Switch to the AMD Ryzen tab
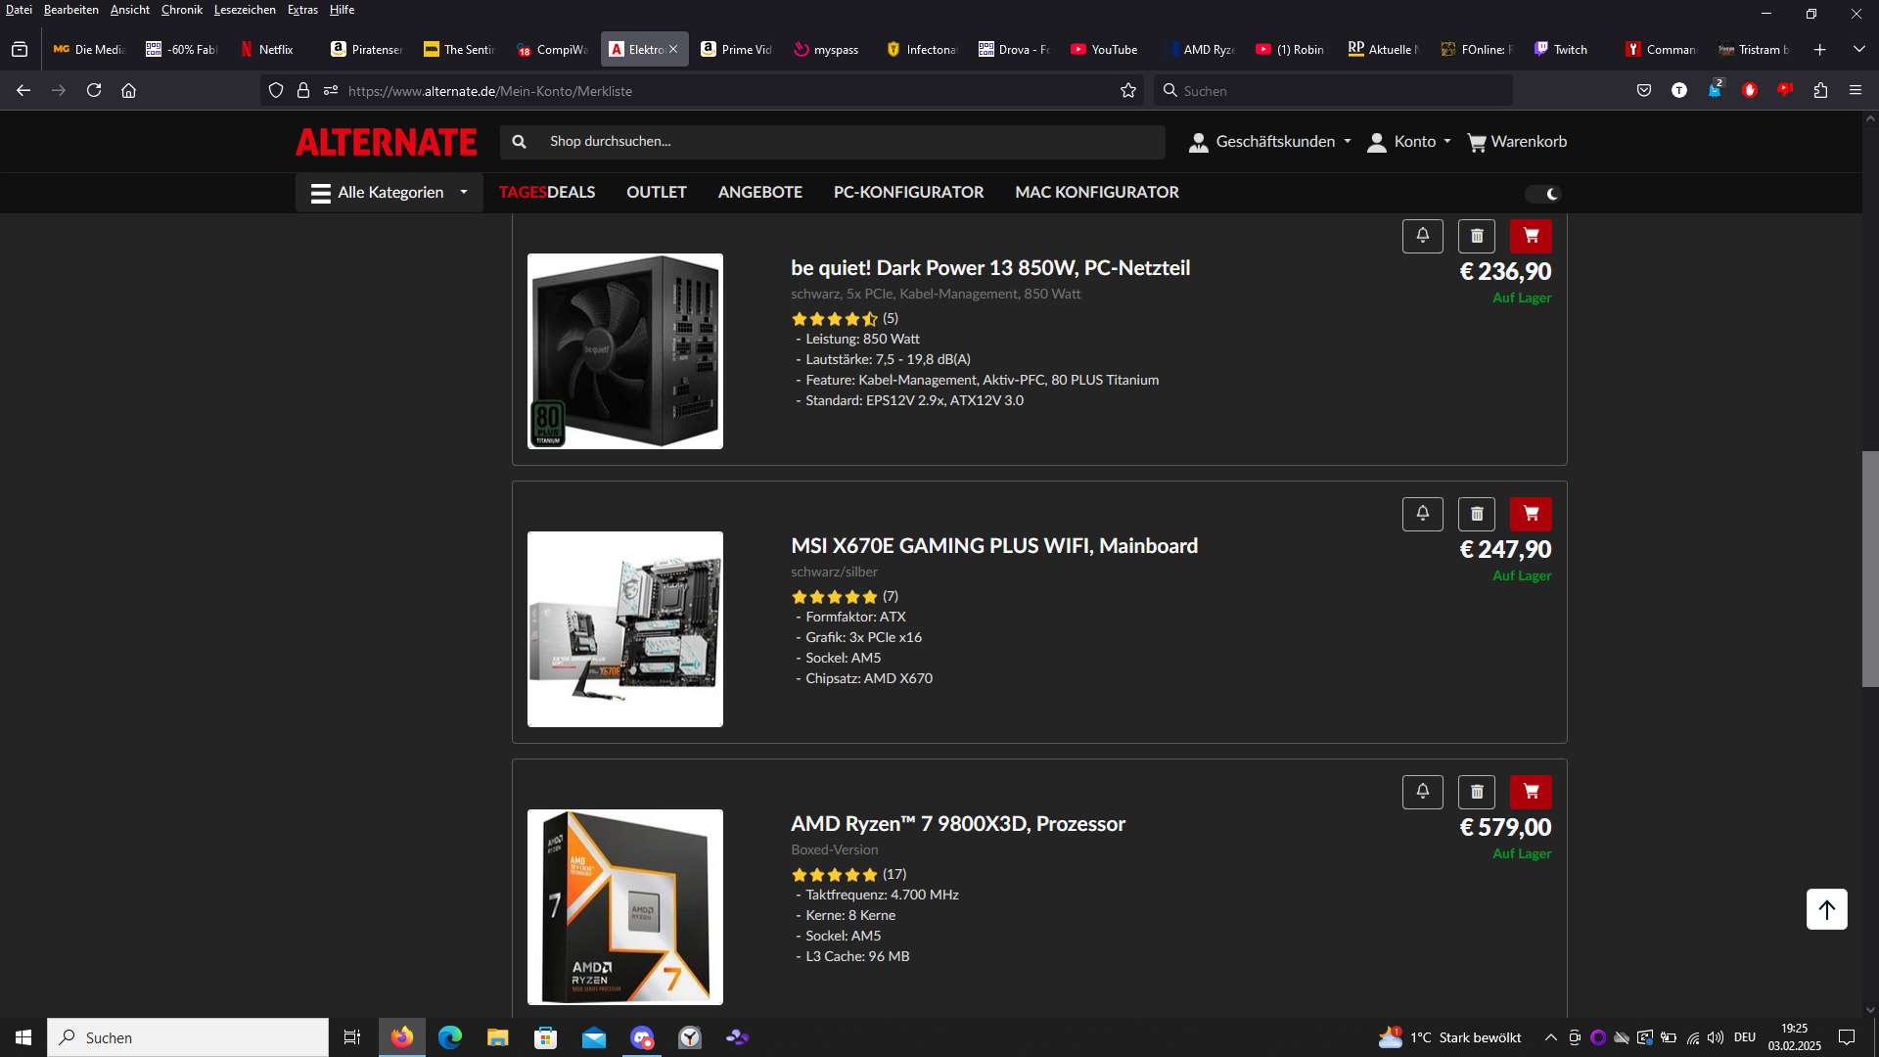The width and height of the screenshot is (1879, 1057). tap(1201, 49)
